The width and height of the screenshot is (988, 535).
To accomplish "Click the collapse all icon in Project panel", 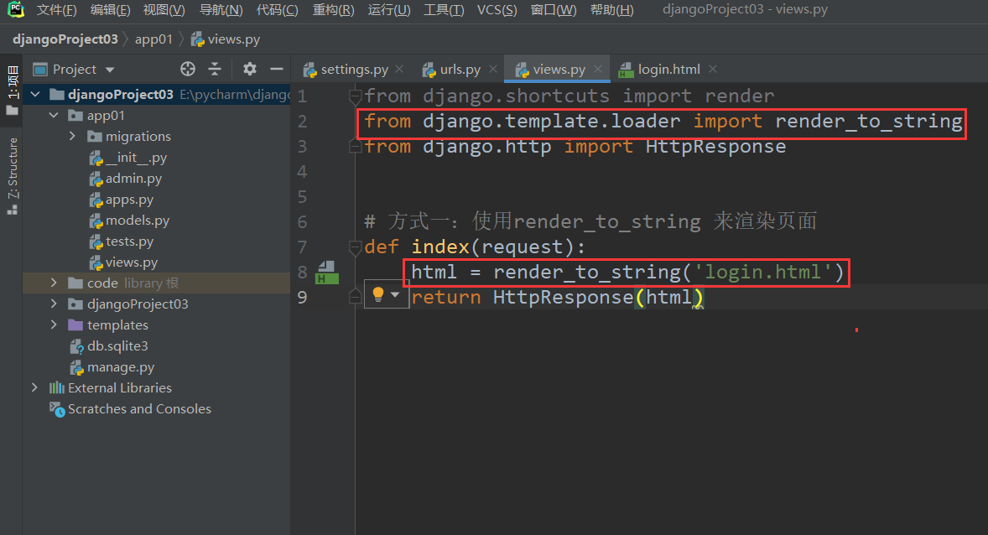I will pos(215,70).
